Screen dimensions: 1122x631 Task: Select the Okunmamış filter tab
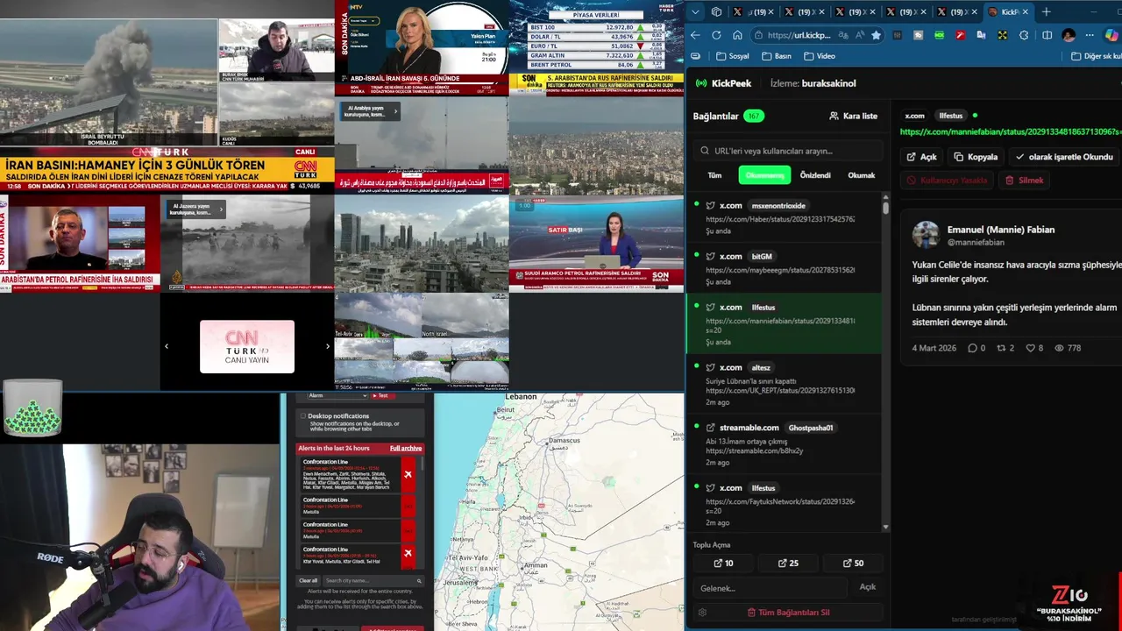pyautogui.click(x=764, y=175)
